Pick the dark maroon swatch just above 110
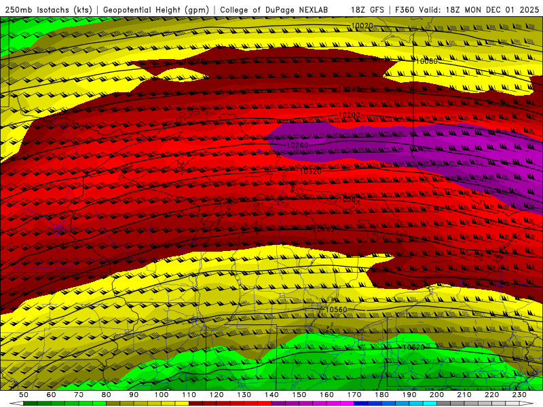Screen dimensions: 543x407 [x=196, y=404]
